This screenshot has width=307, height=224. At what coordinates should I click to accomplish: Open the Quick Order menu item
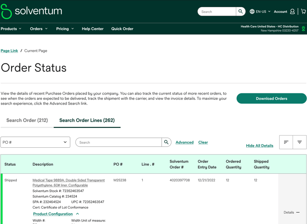click(x=122, y=29)
